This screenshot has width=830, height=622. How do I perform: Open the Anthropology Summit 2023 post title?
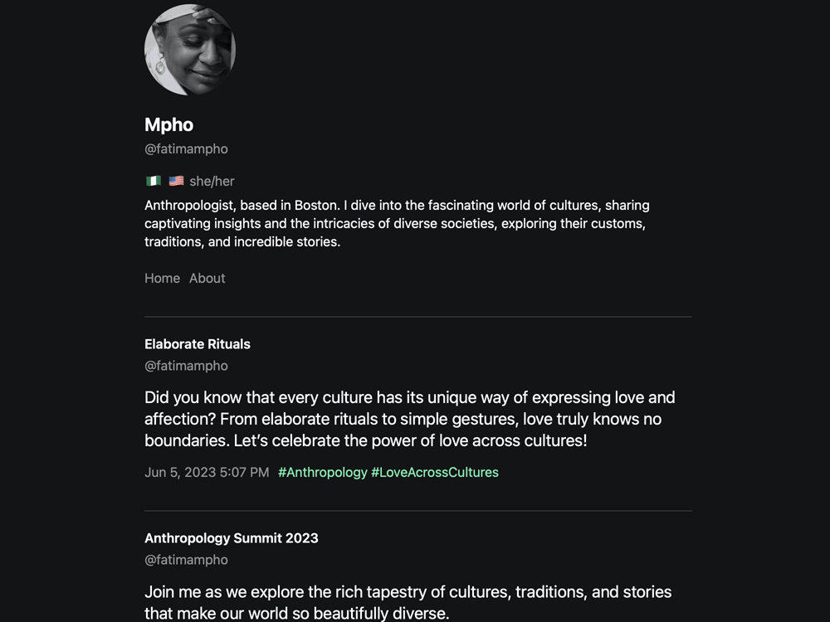tap(232, 538)
